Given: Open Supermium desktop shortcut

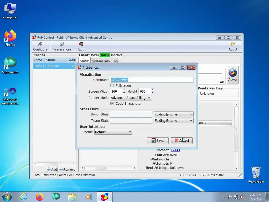Looking at the screenshot, I should (x=10, y=65).
